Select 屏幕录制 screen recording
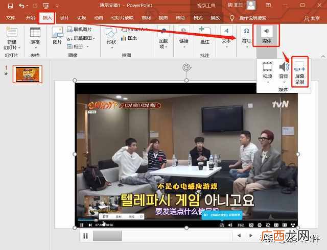This screenshot has height=250, width=327. [x=300, y=72]
